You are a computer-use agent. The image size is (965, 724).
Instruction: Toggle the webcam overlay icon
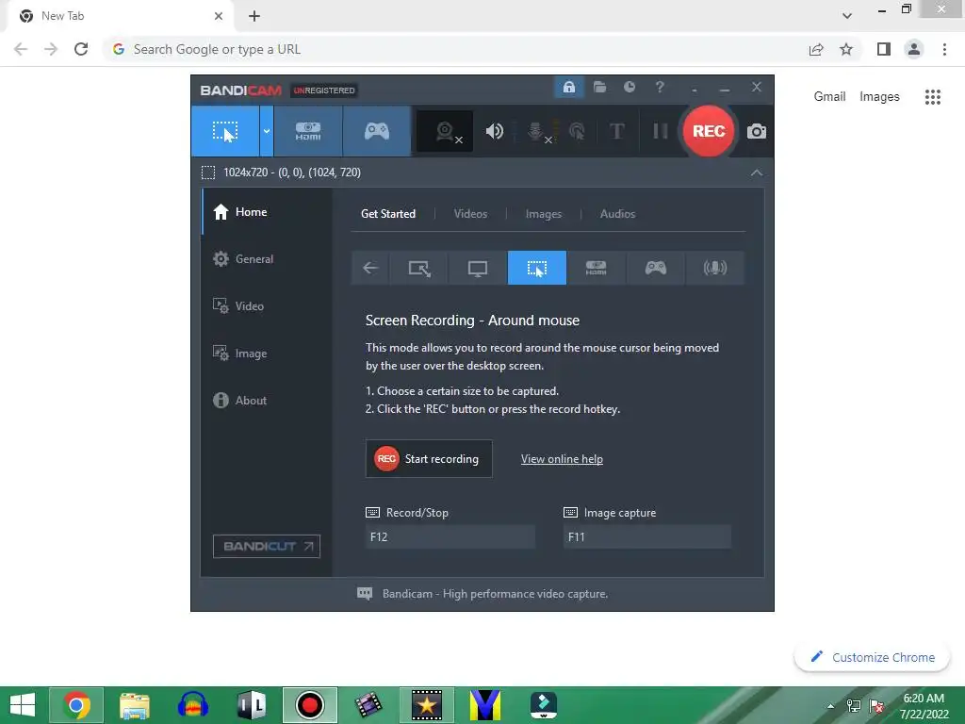[x=445, y=131]
